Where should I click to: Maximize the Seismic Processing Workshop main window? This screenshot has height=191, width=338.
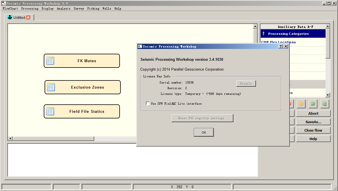pos(329,3)
